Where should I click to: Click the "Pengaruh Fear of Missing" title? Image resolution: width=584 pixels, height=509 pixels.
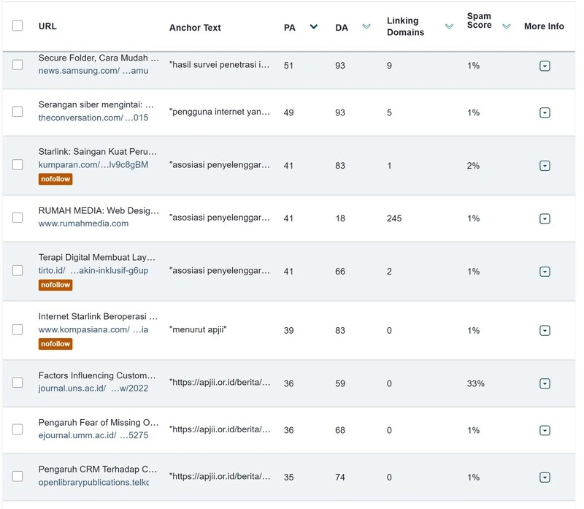point(99,423)
